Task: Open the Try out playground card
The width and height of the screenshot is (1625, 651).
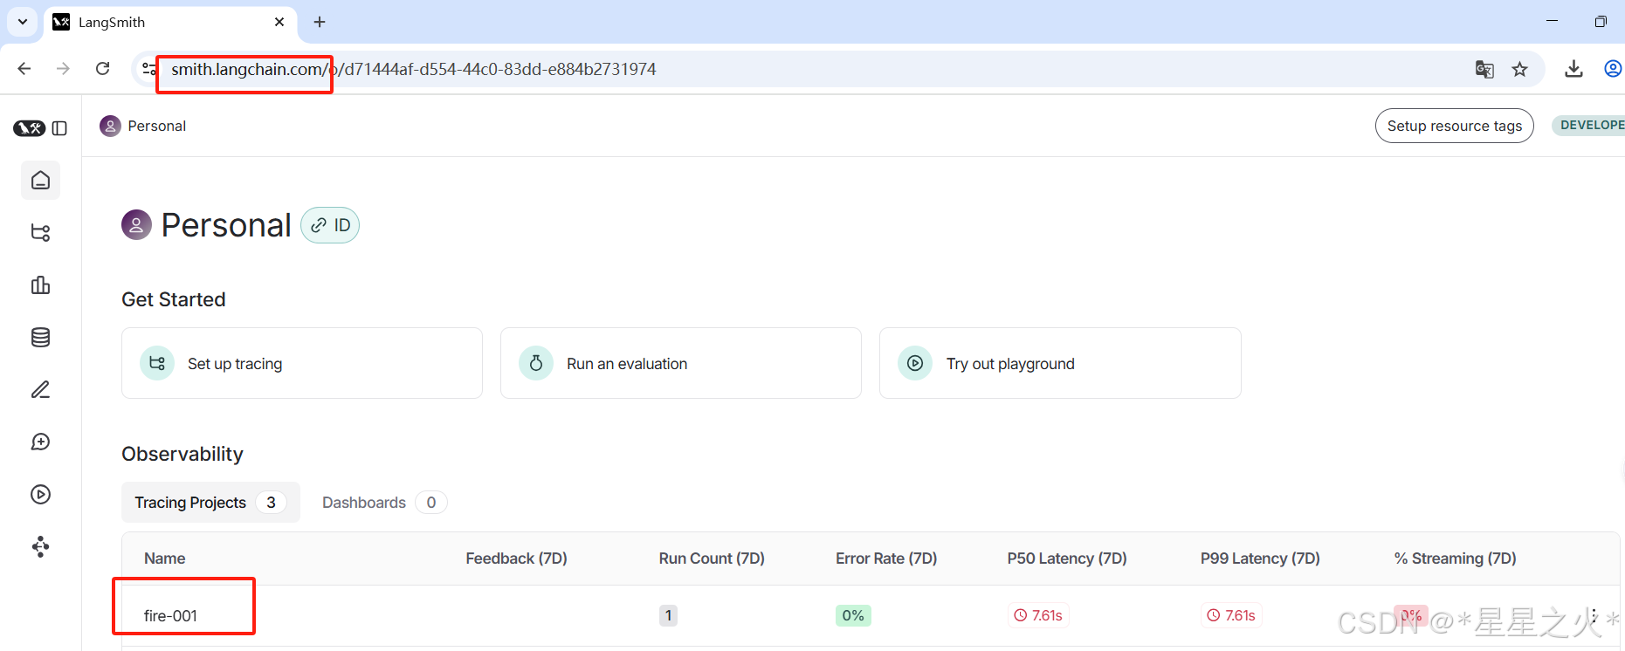Action: point(1060,363)
